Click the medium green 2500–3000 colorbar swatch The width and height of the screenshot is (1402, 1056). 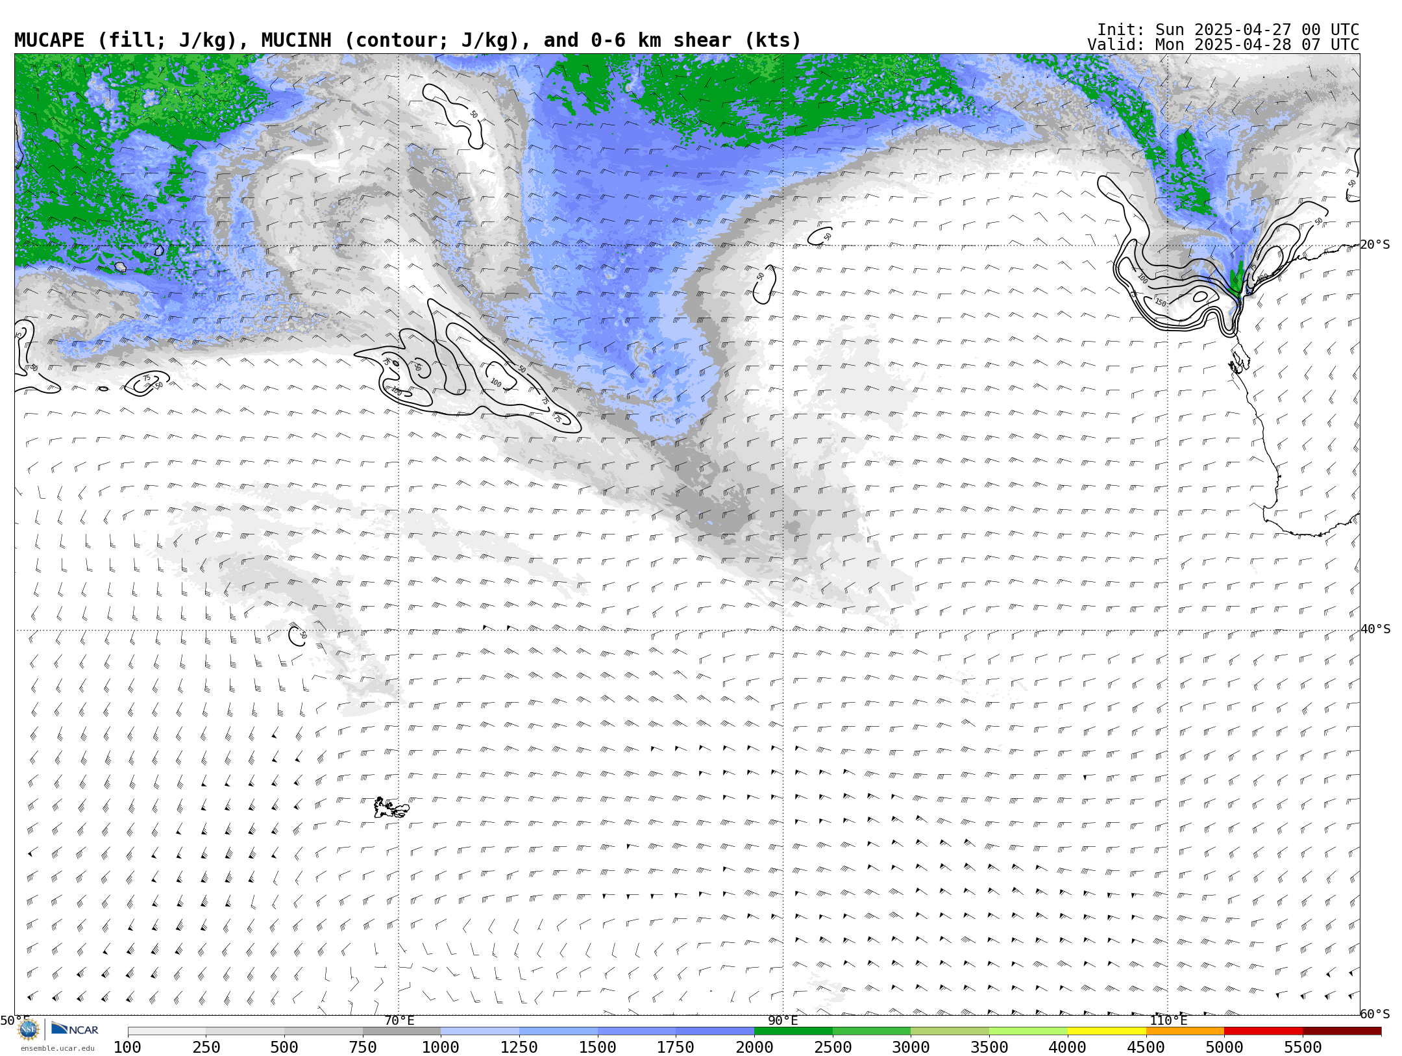[x=872, y=1031]
